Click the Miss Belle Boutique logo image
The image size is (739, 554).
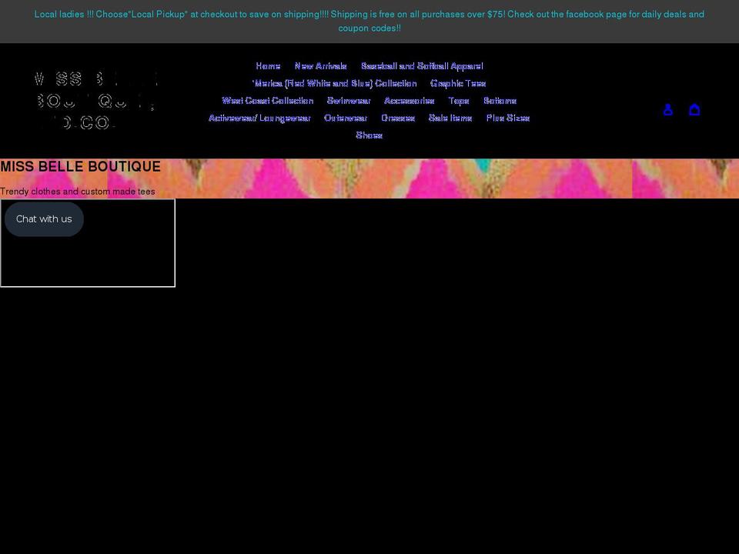(x=94, y=100)
